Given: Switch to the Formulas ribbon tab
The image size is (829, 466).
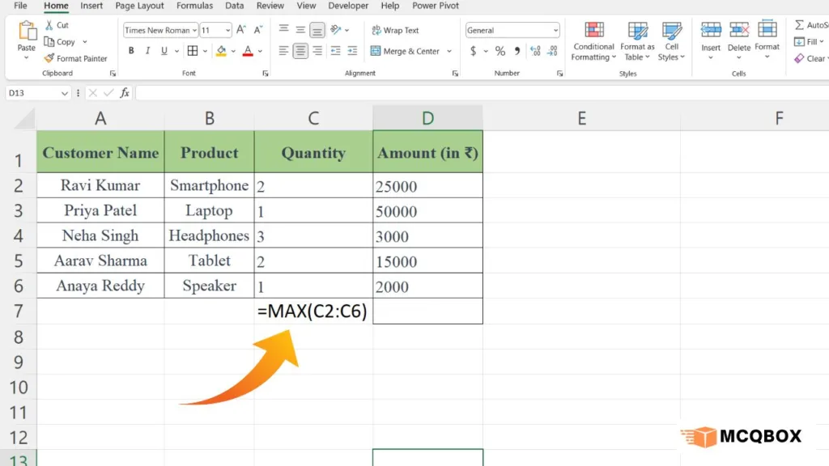Looking at the screenshot, I should (194, 6).
